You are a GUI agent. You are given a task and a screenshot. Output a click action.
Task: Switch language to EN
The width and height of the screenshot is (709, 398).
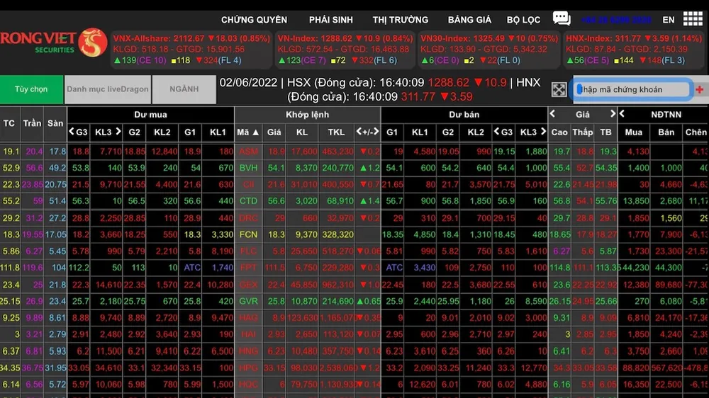[x=669, y=20]
